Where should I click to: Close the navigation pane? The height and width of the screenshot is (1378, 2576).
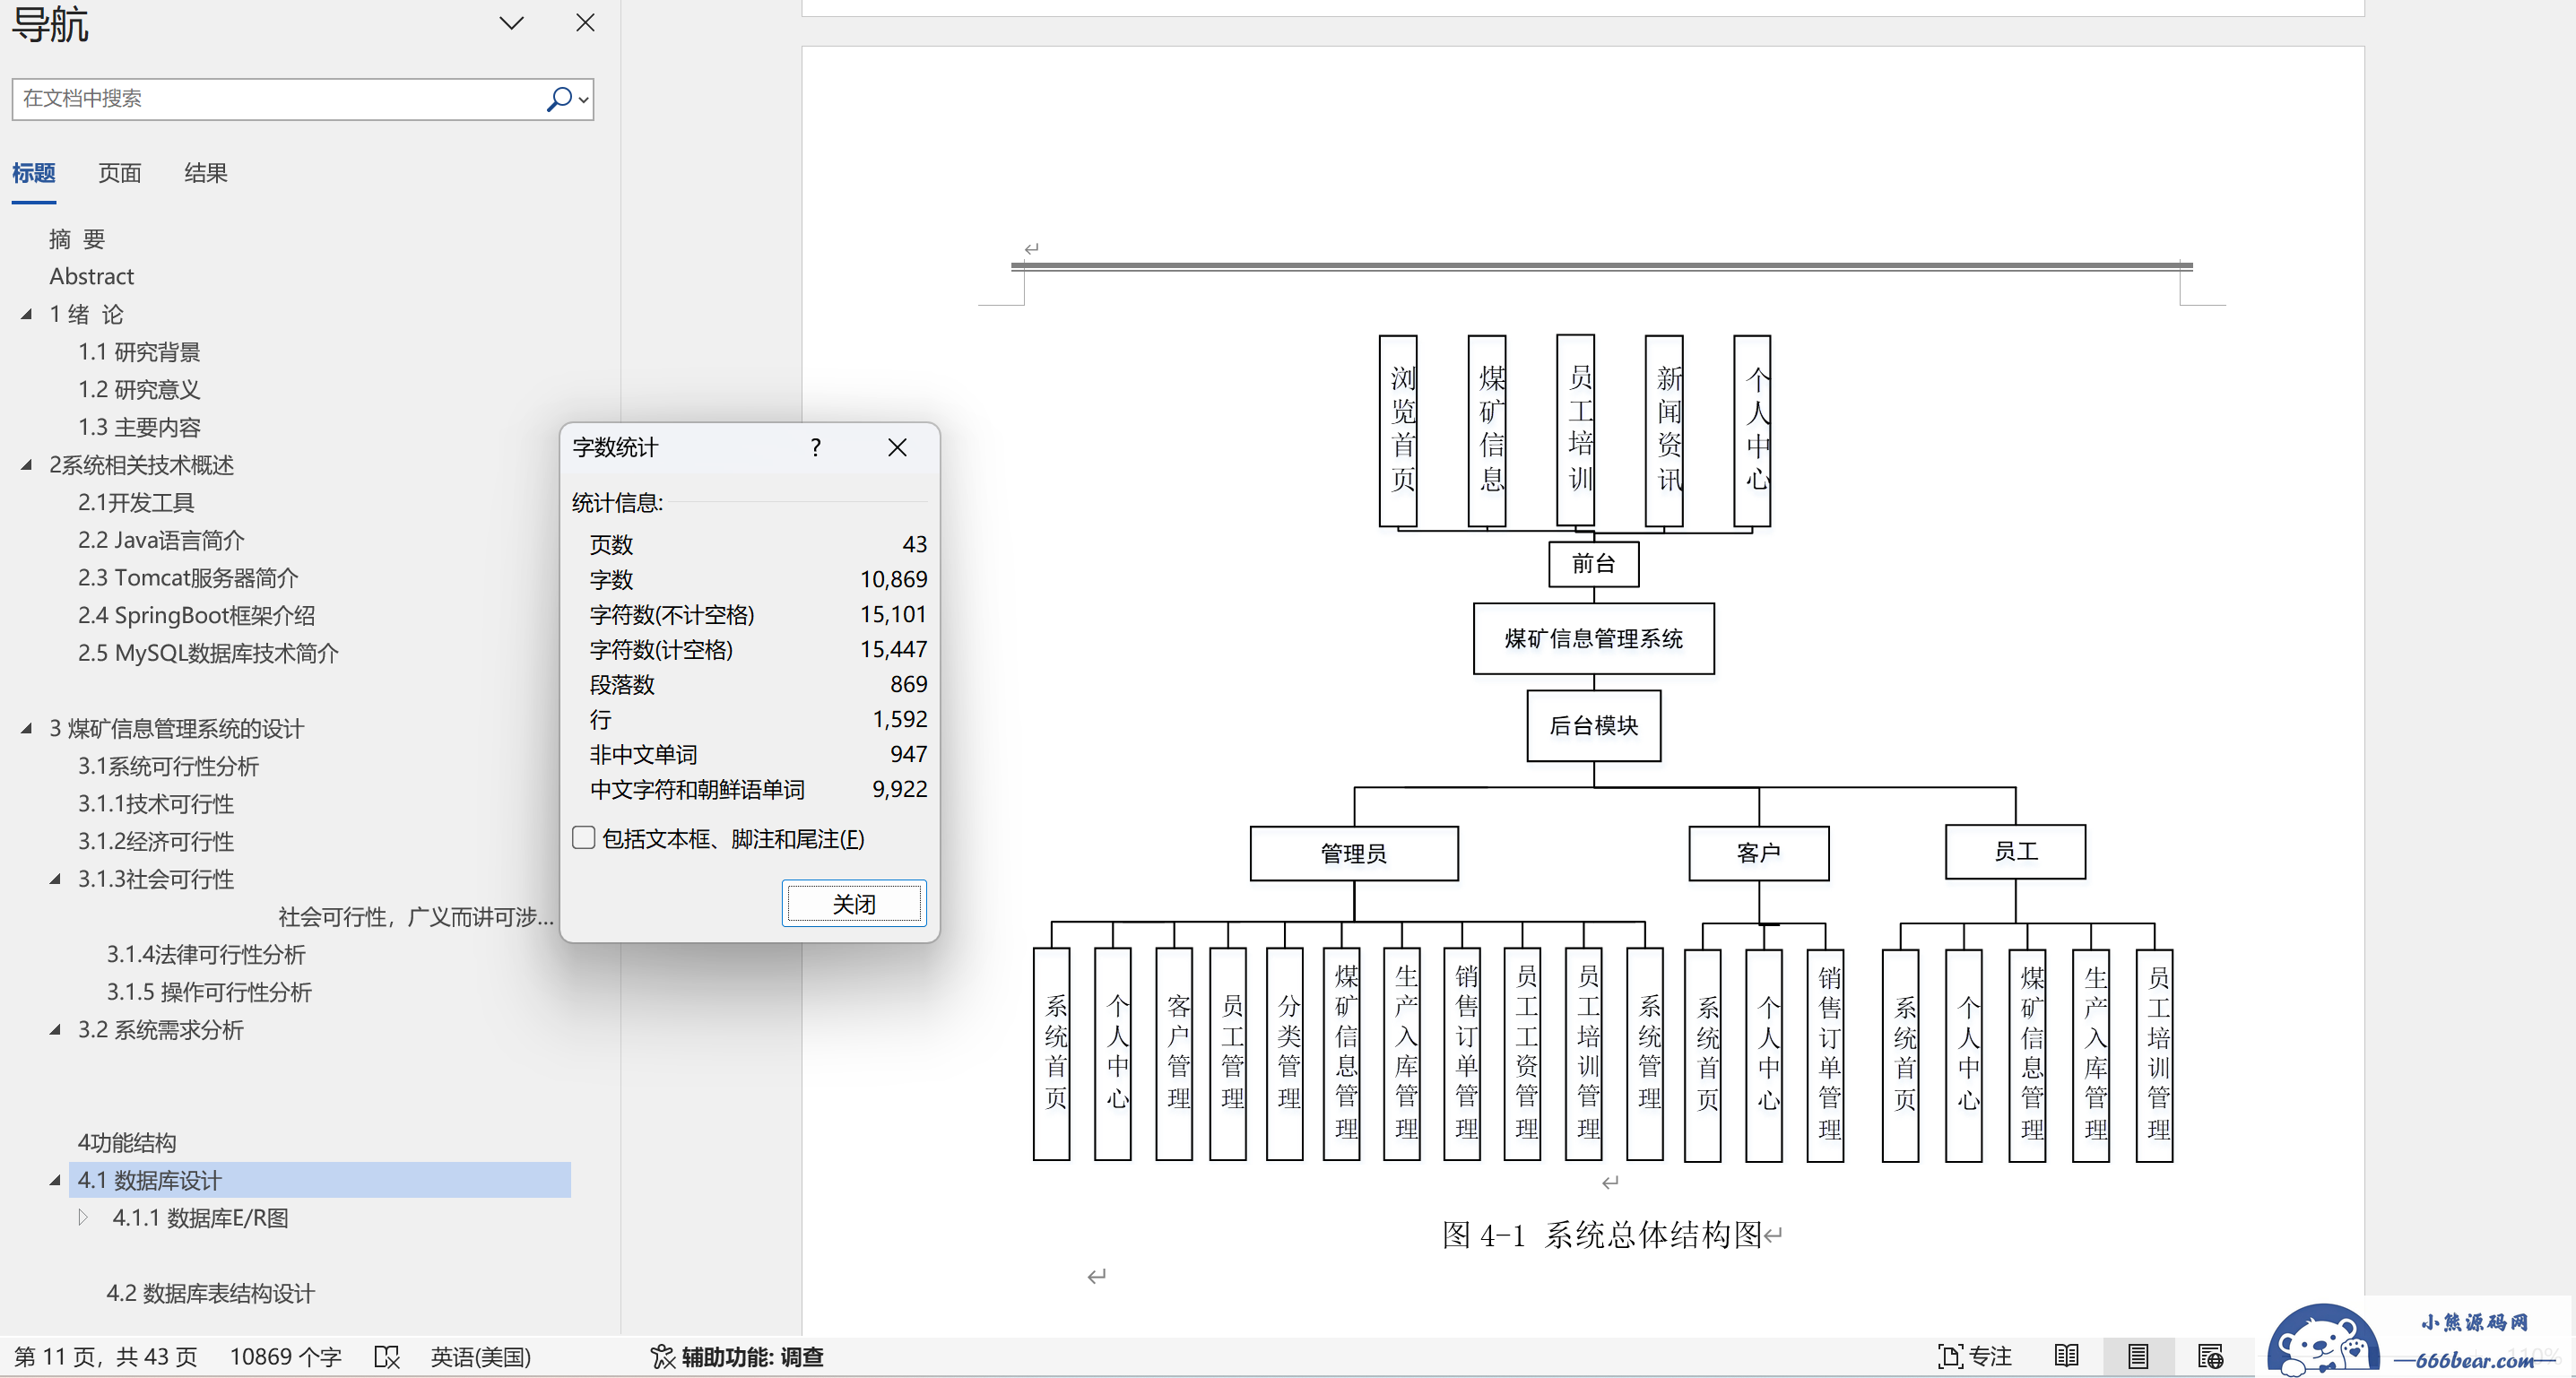(x=586, y=23)
